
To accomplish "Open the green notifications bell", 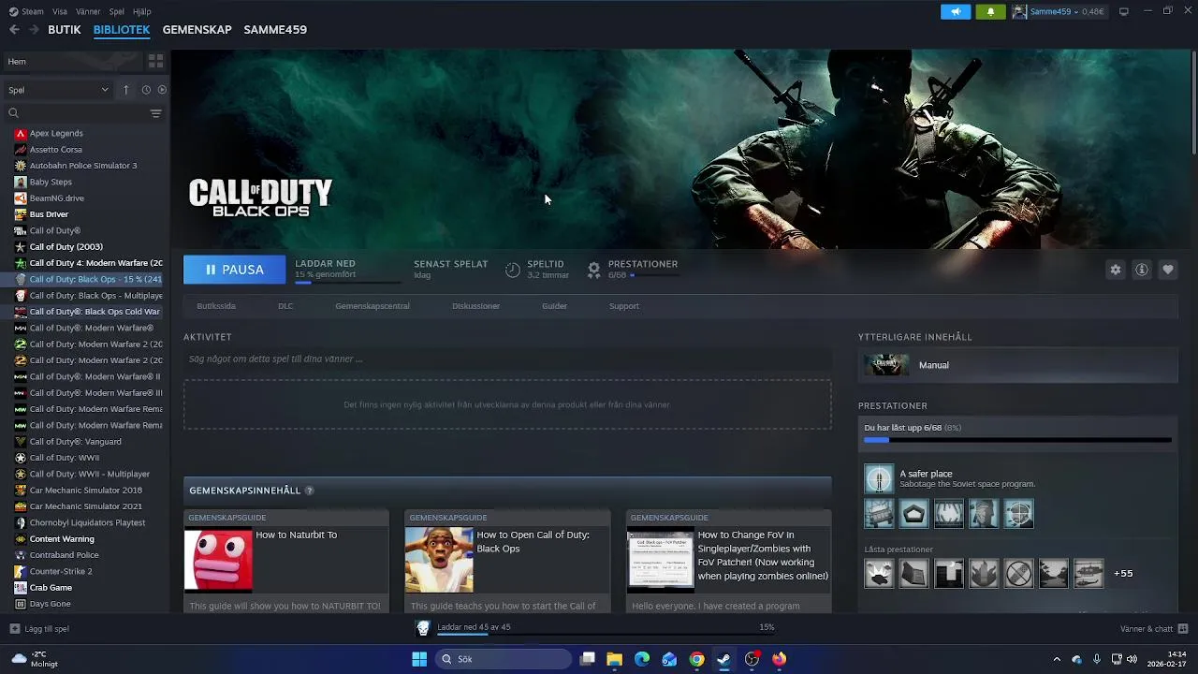I will 990,11.
